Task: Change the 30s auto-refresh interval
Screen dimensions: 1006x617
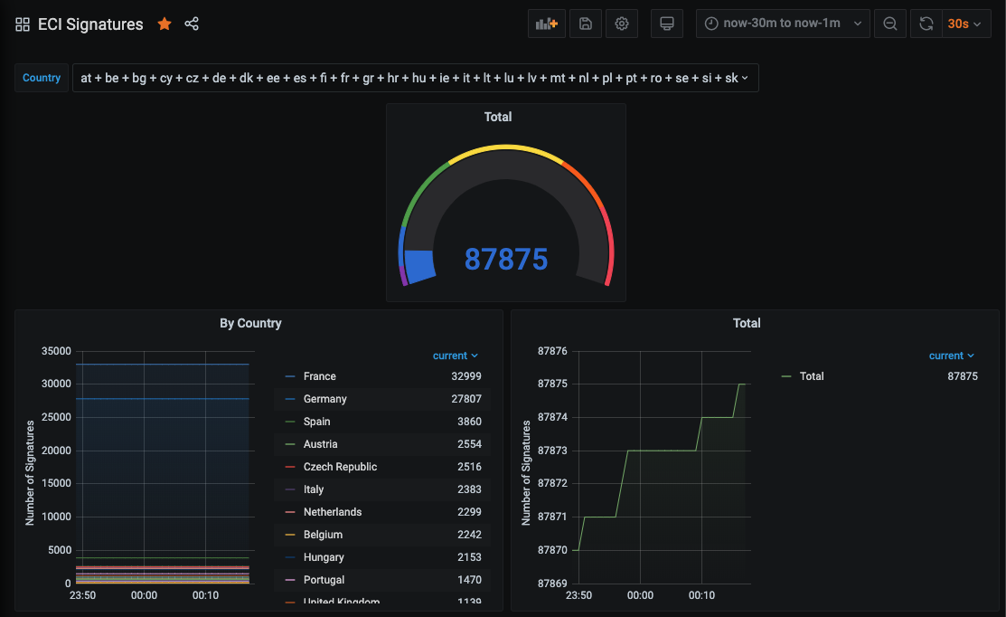Action: click(965, 24)
